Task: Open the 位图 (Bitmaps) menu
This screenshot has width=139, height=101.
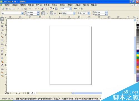Action: (x=54, y=5)
